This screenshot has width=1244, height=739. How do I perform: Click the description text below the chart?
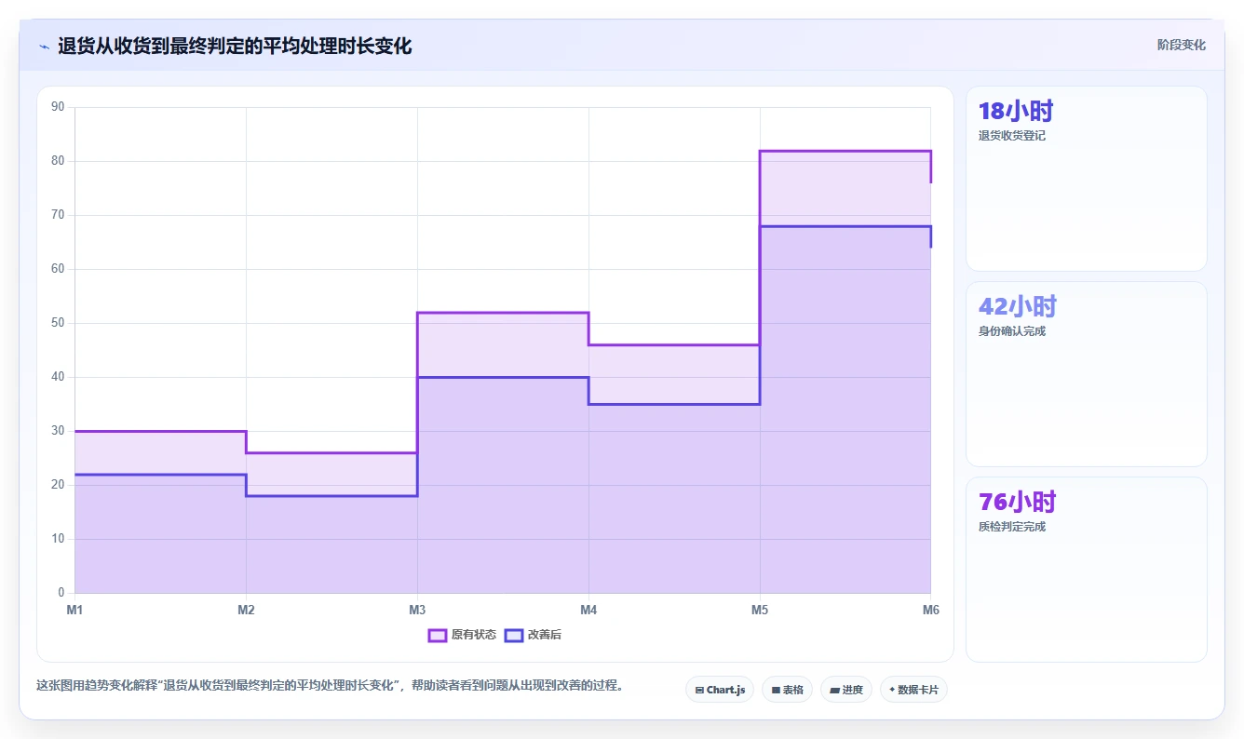tap(330, 686)
